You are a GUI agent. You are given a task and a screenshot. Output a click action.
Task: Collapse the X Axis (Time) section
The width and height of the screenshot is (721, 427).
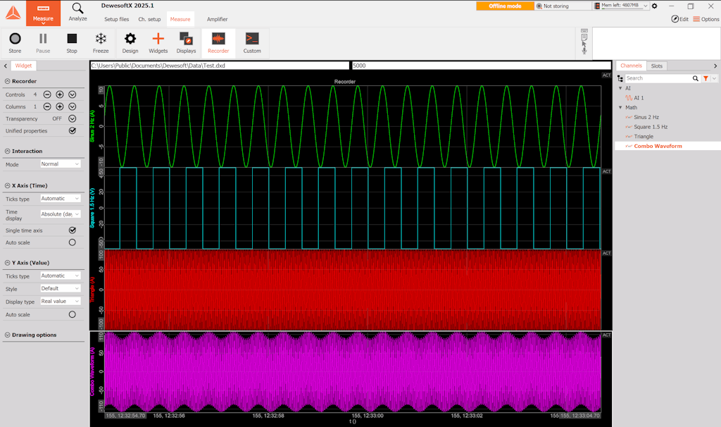(x=7, y=185)
